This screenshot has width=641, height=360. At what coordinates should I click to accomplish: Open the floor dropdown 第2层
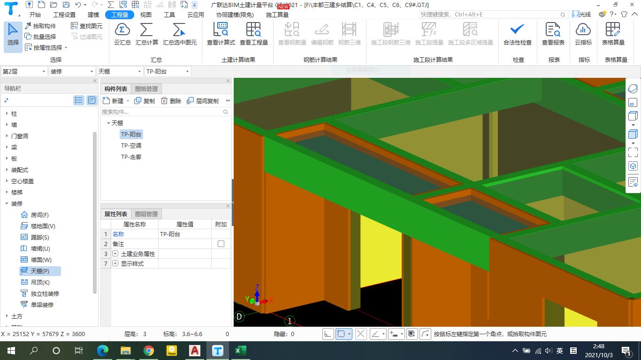coord(24,72)
